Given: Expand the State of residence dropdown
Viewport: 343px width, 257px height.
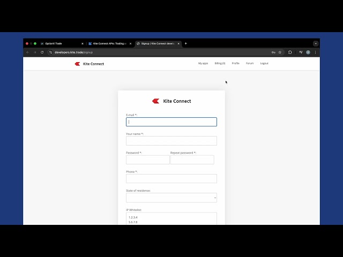Looking at the screenshot, I should click(171, 198).
